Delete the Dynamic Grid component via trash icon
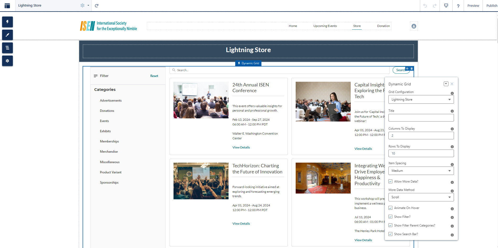The width and height of the screenshot is (498, 248). pyautogui.click(x=412, y=69)
